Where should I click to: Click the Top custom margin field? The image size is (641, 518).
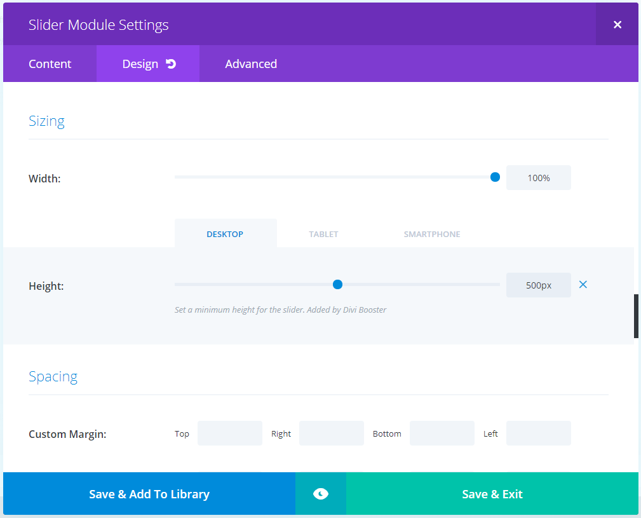pos(230,433)
